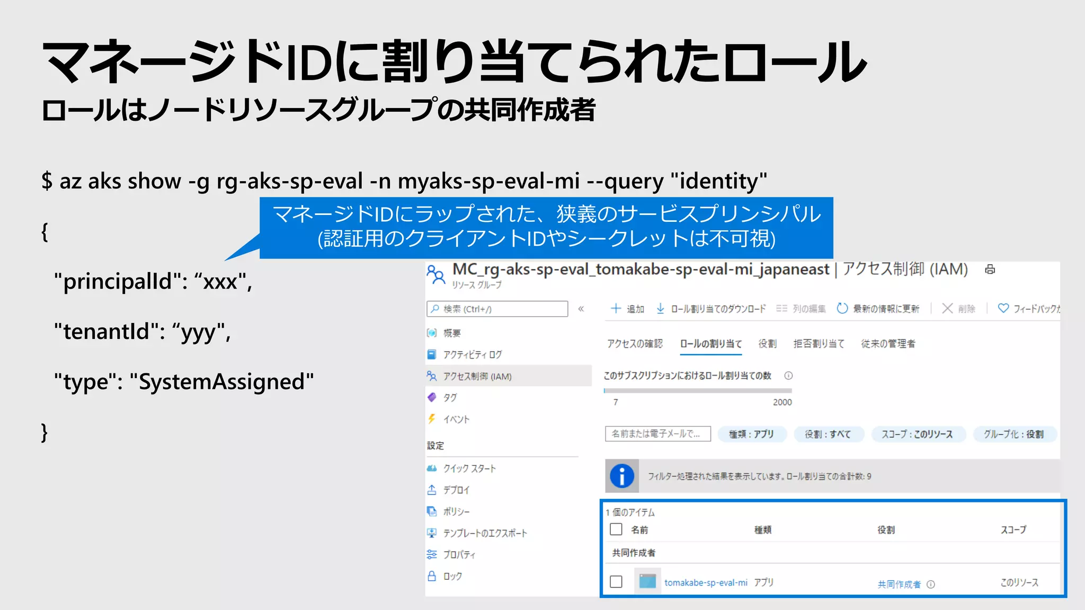
Task: Sort by 種類 column header
Action: tap(763, 530)
